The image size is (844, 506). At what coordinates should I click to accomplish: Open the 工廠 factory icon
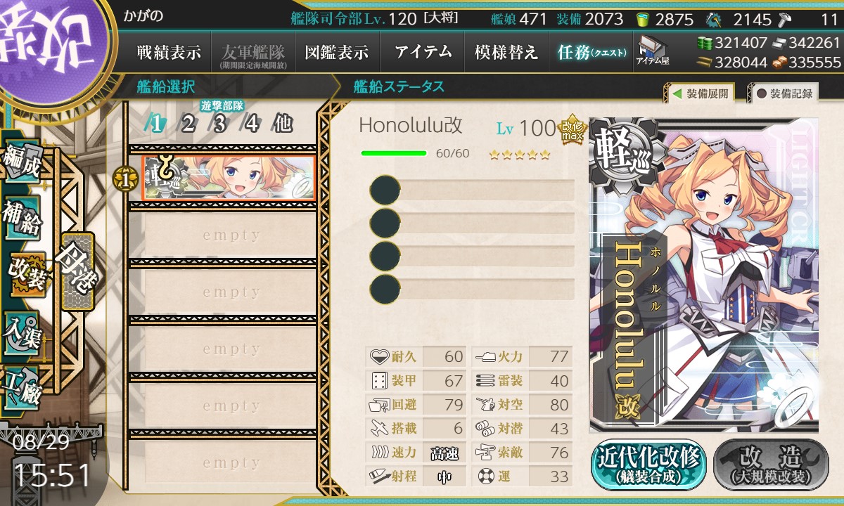(22, 388)
